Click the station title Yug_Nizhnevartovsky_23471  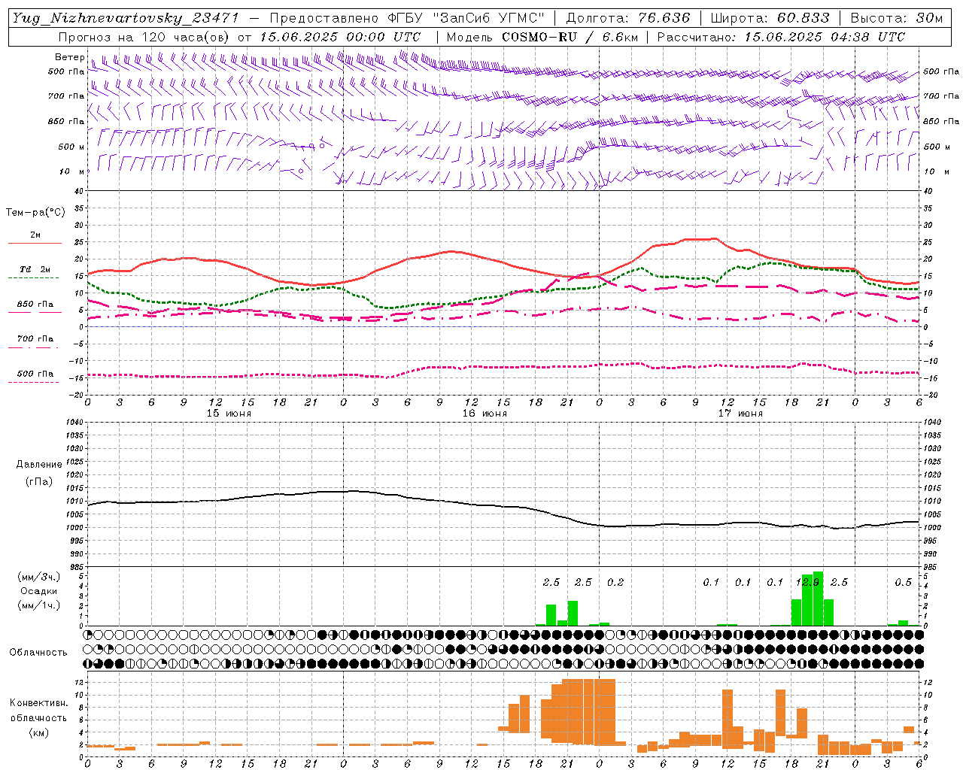pyautogui.click(x=126, y=18)
